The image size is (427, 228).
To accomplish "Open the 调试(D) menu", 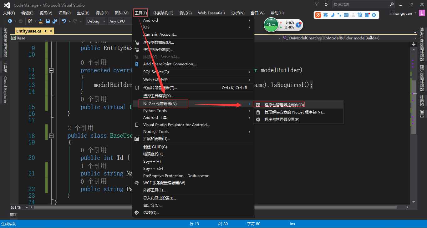I will click(x=102, y=13).
